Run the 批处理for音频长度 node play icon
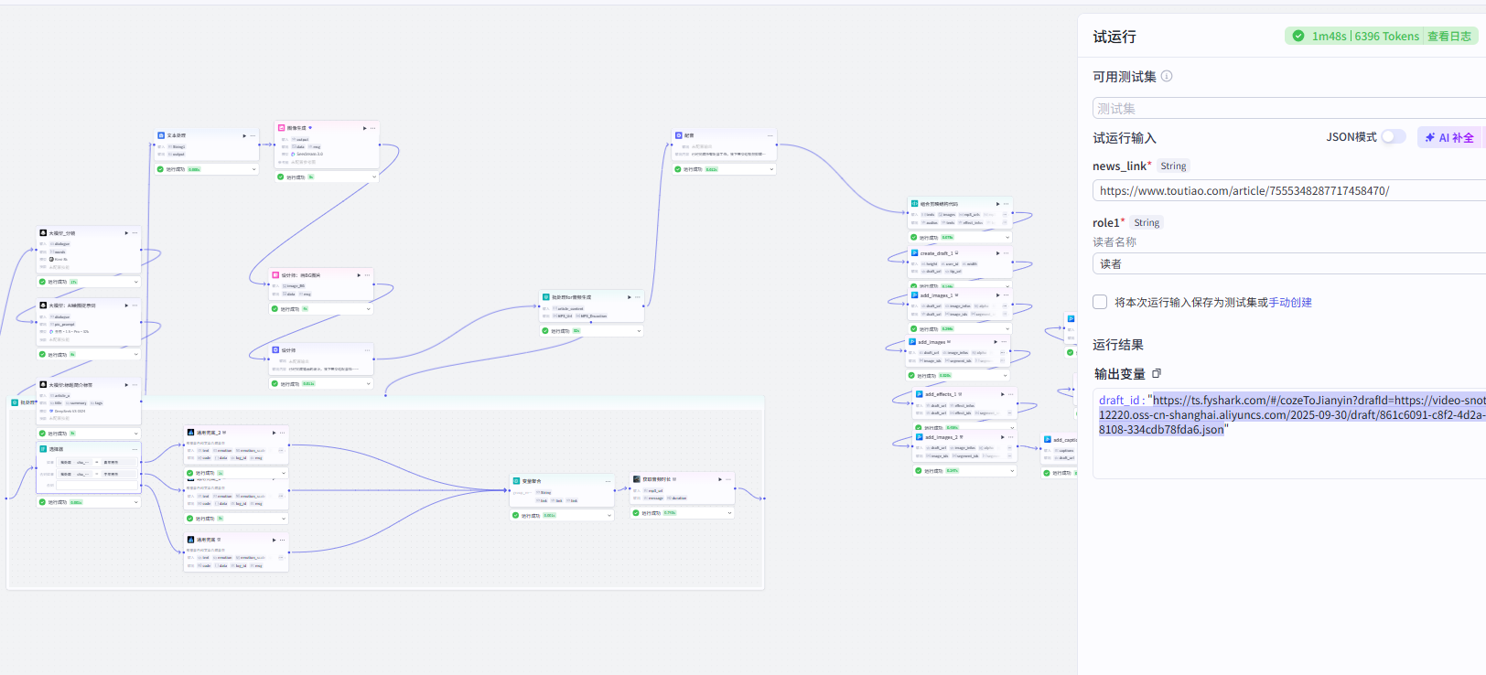The image size is (1486, 675). pyautogui.click(x=629, y=297)
